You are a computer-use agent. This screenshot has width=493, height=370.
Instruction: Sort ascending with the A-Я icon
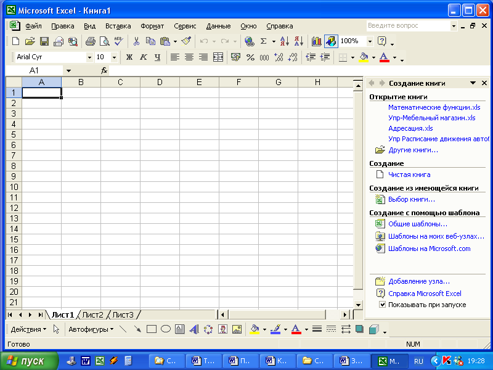coord(285,41)
